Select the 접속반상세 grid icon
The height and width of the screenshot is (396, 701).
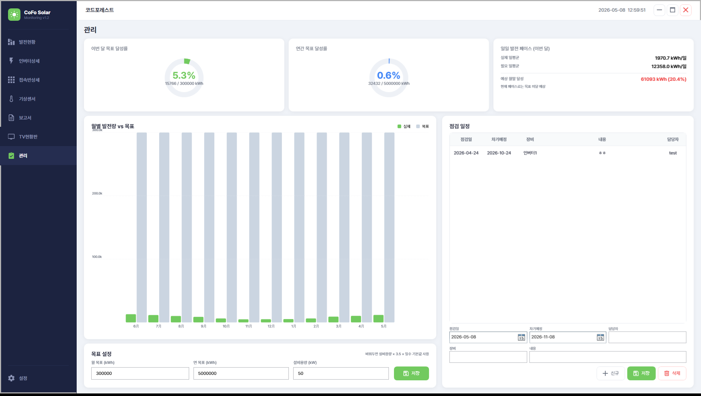click(11, 80)
